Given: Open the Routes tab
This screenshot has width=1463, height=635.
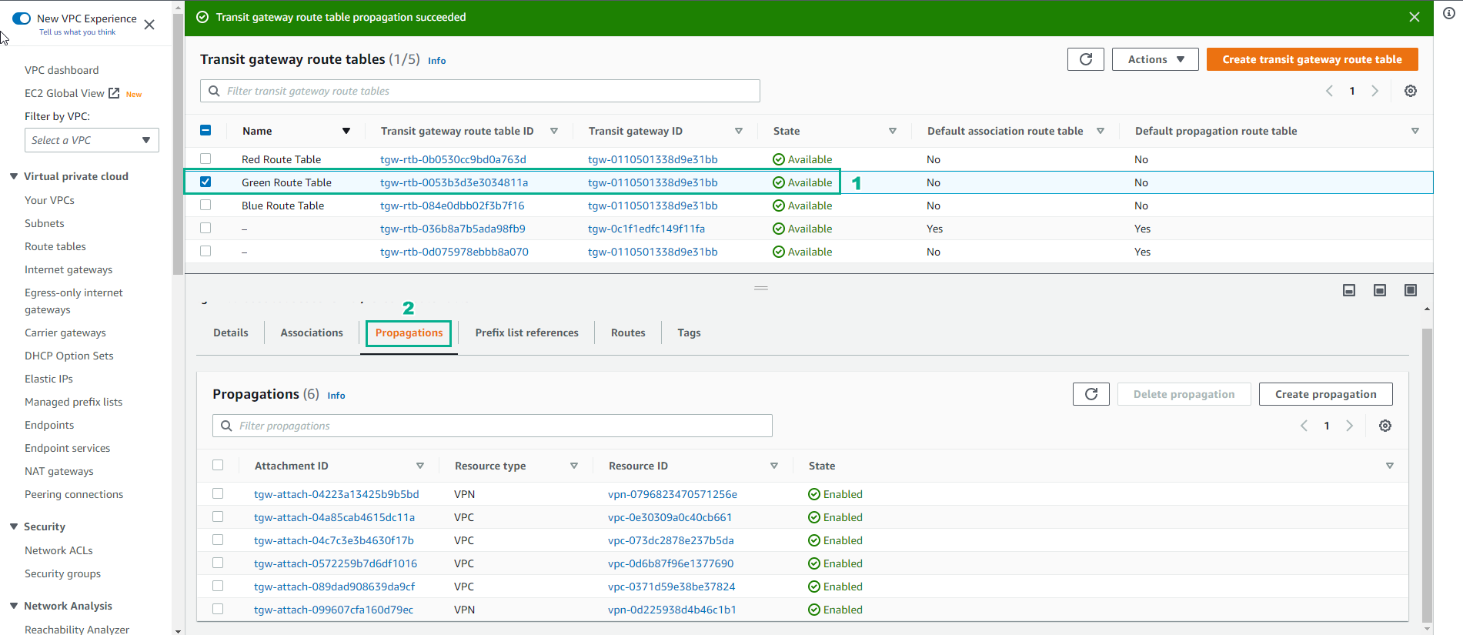Looking at the screenshot, I should (628, 333).
